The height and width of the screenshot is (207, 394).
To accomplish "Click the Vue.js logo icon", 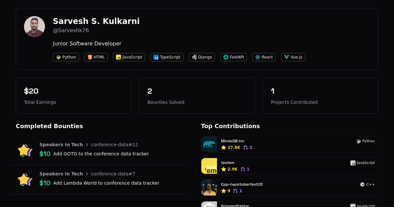I will pyautogui.click(x=287, y=57).
